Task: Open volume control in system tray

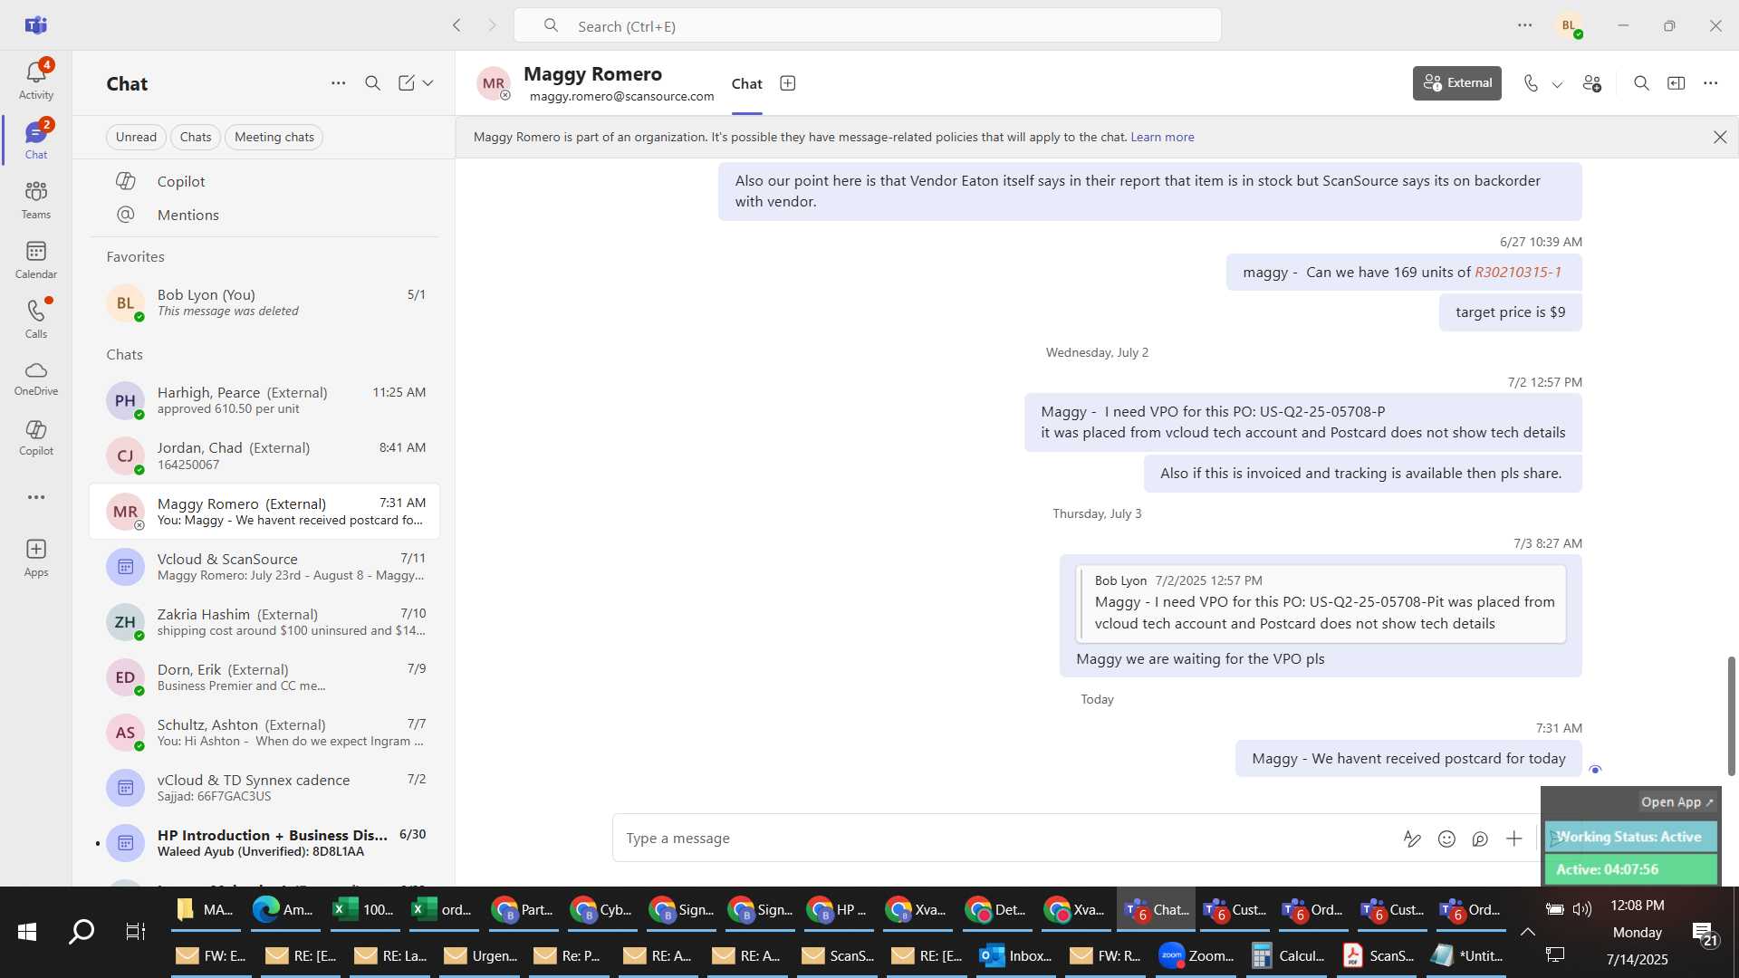Action: click(1582, 909)
